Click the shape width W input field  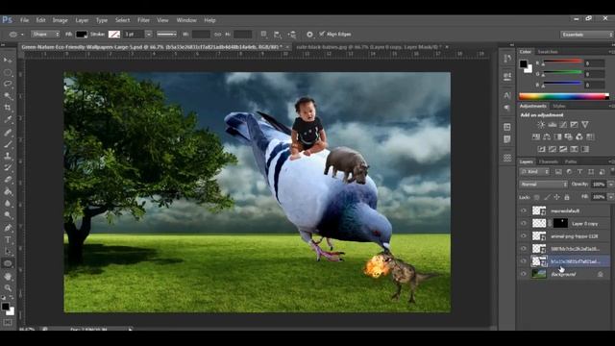pos(201,35)
